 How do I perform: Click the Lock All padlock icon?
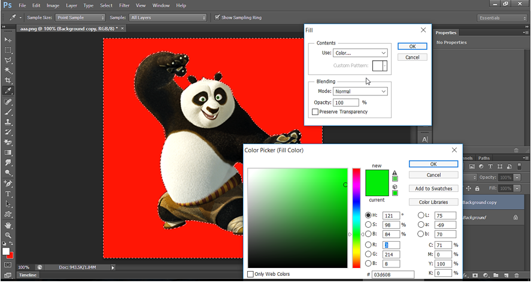[477, 188]
